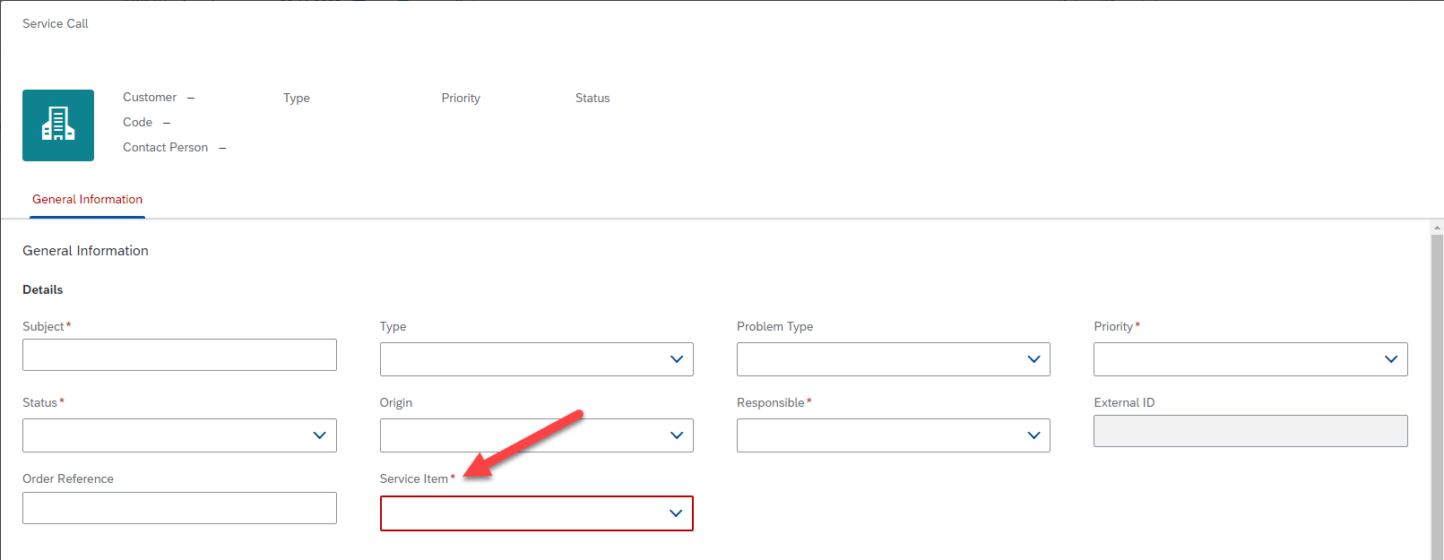Click the 'Code' header label
The height and width of the screenshot is (560, 1444).
[137, 122]
